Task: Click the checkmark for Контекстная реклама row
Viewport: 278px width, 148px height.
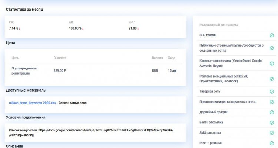Action: [272, 63]
